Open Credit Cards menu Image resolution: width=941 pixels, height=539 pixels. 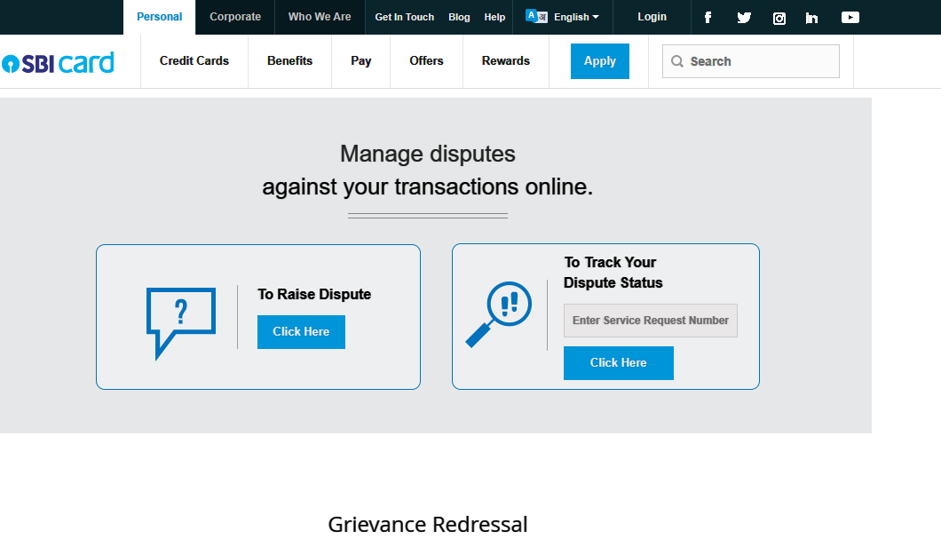[194, 61]
